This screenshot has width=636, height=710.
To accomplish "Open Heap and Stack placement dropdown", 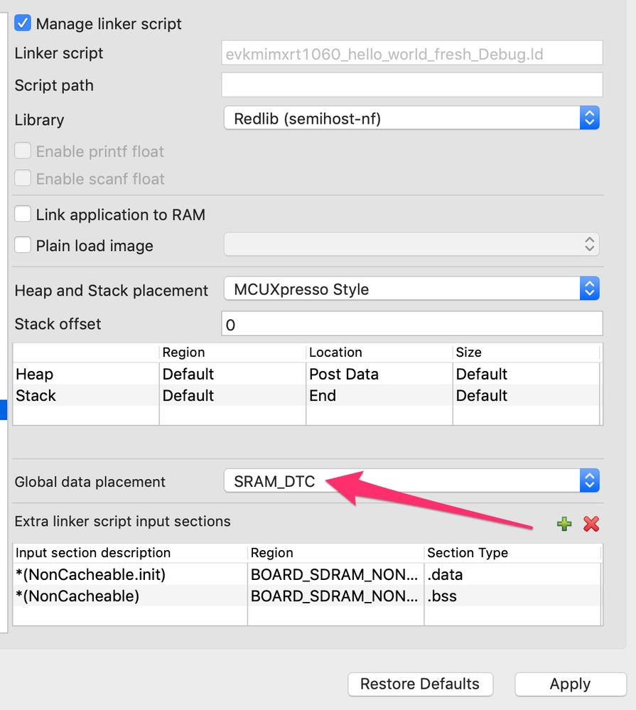I will [411, 289].
